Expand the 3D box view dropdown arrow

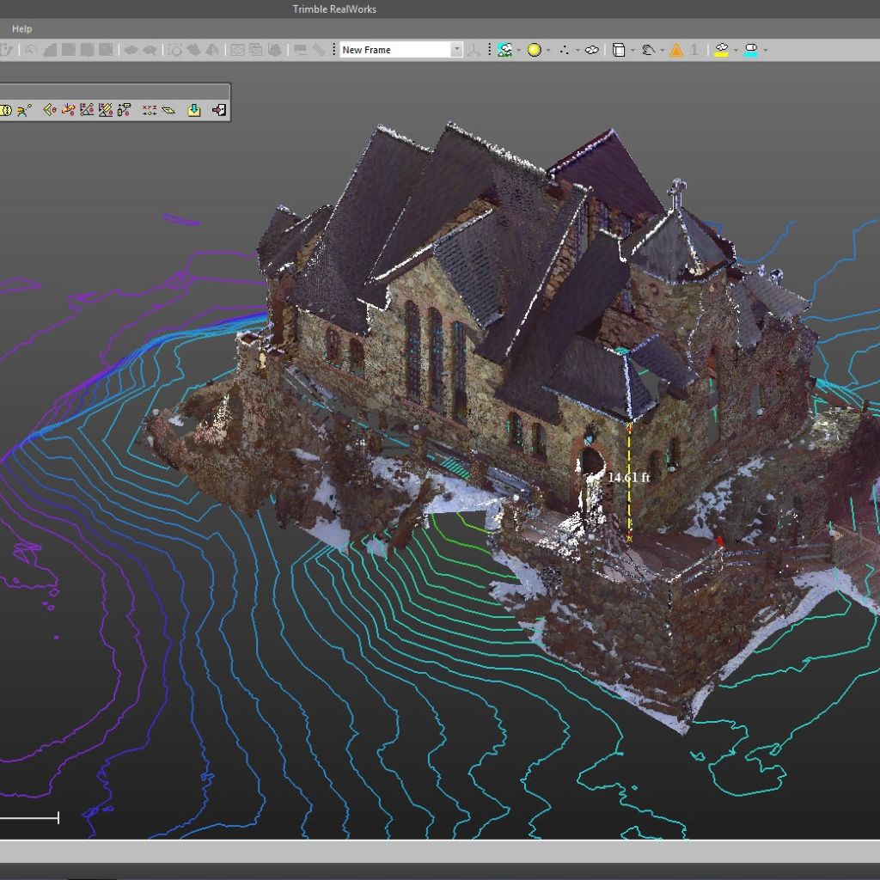[632, 51]
